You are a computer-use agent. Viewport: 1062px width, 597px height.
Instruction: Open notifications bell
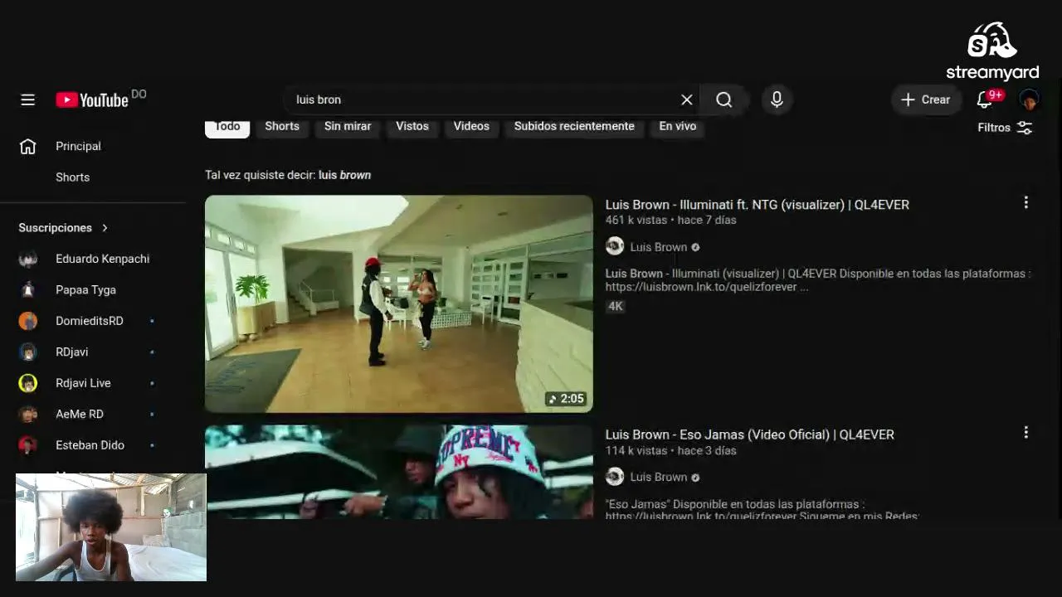pos(985,99)
